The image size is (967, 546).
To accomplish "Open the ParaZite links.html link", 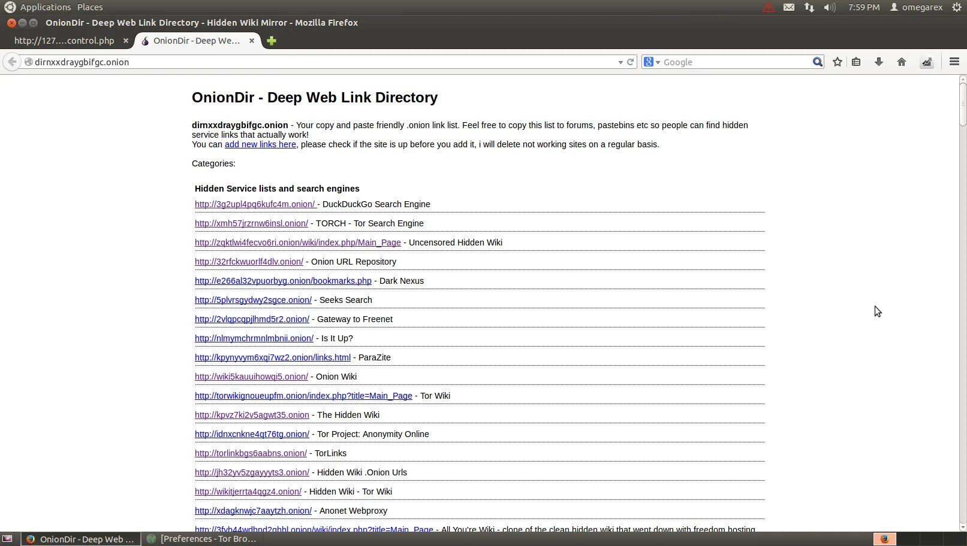I will (273, 357).
